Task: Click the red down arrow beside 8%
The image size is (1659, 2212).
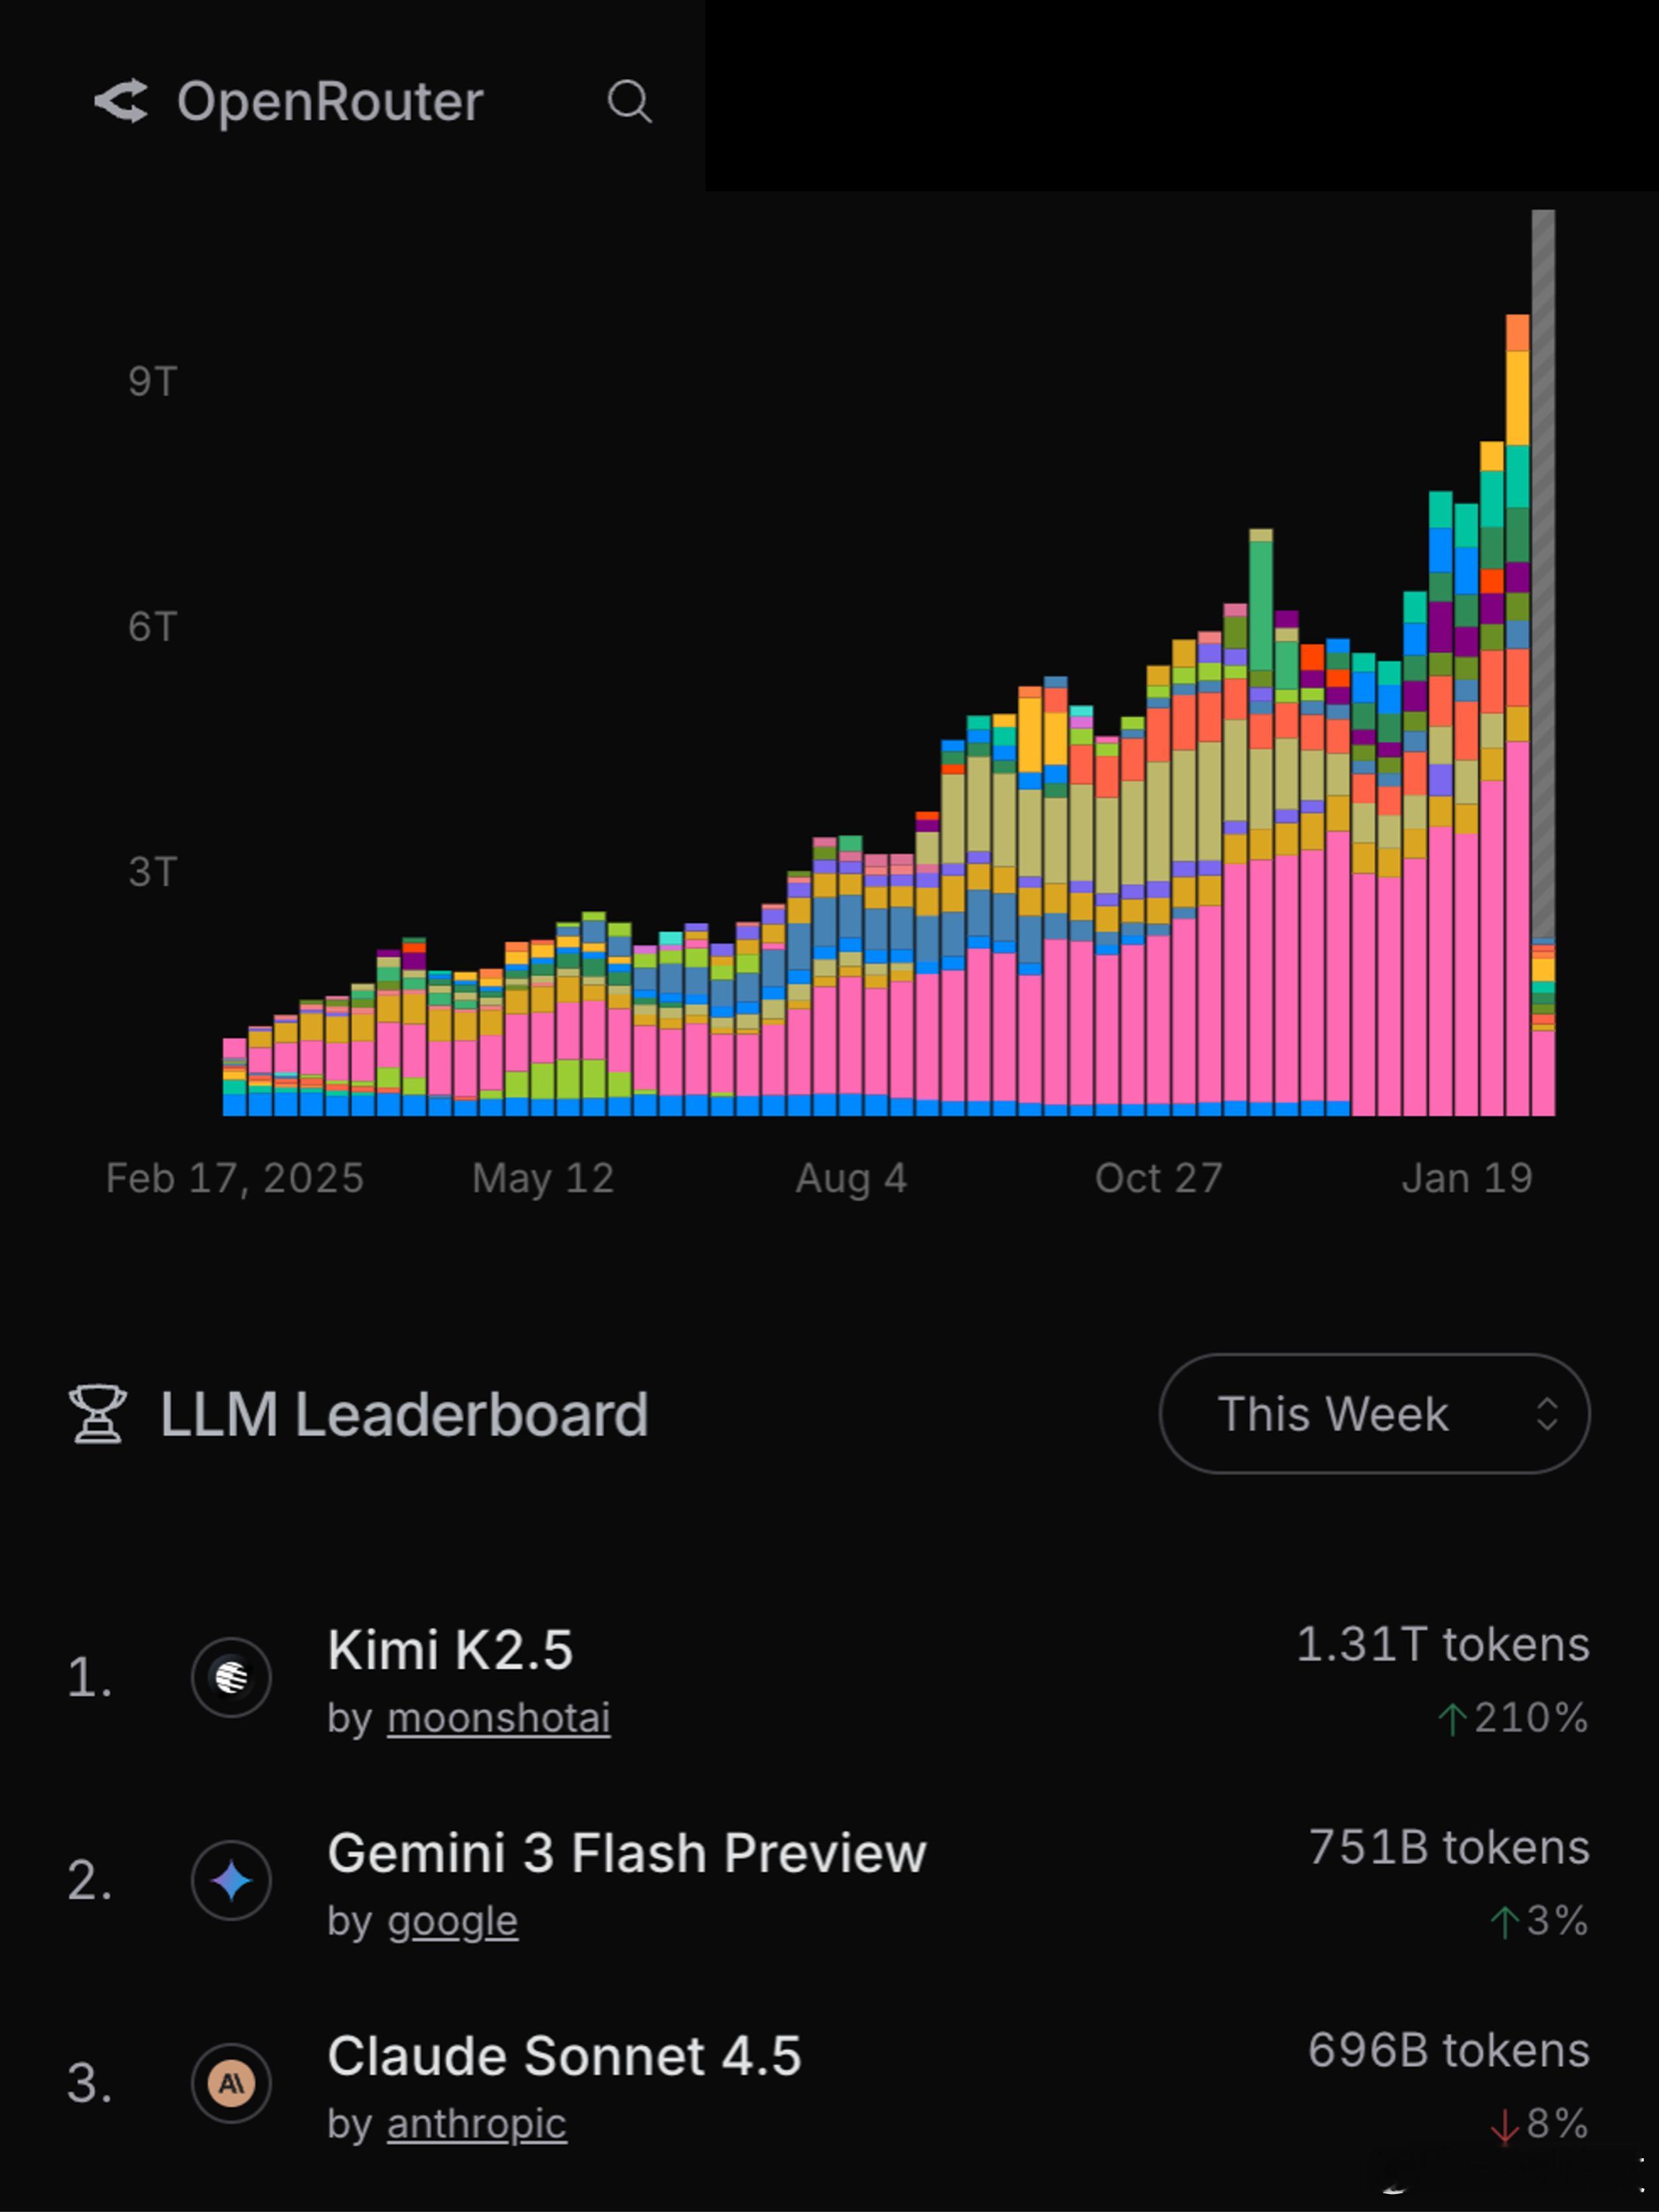Action: pos(1505,2125)
